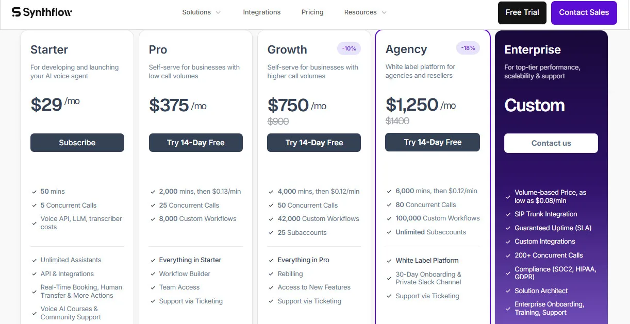Image resolution: width=630 pixels, height=324 pixels.
Task: Click the checkmark beside 50 mins
Action: tap(35, 191)
